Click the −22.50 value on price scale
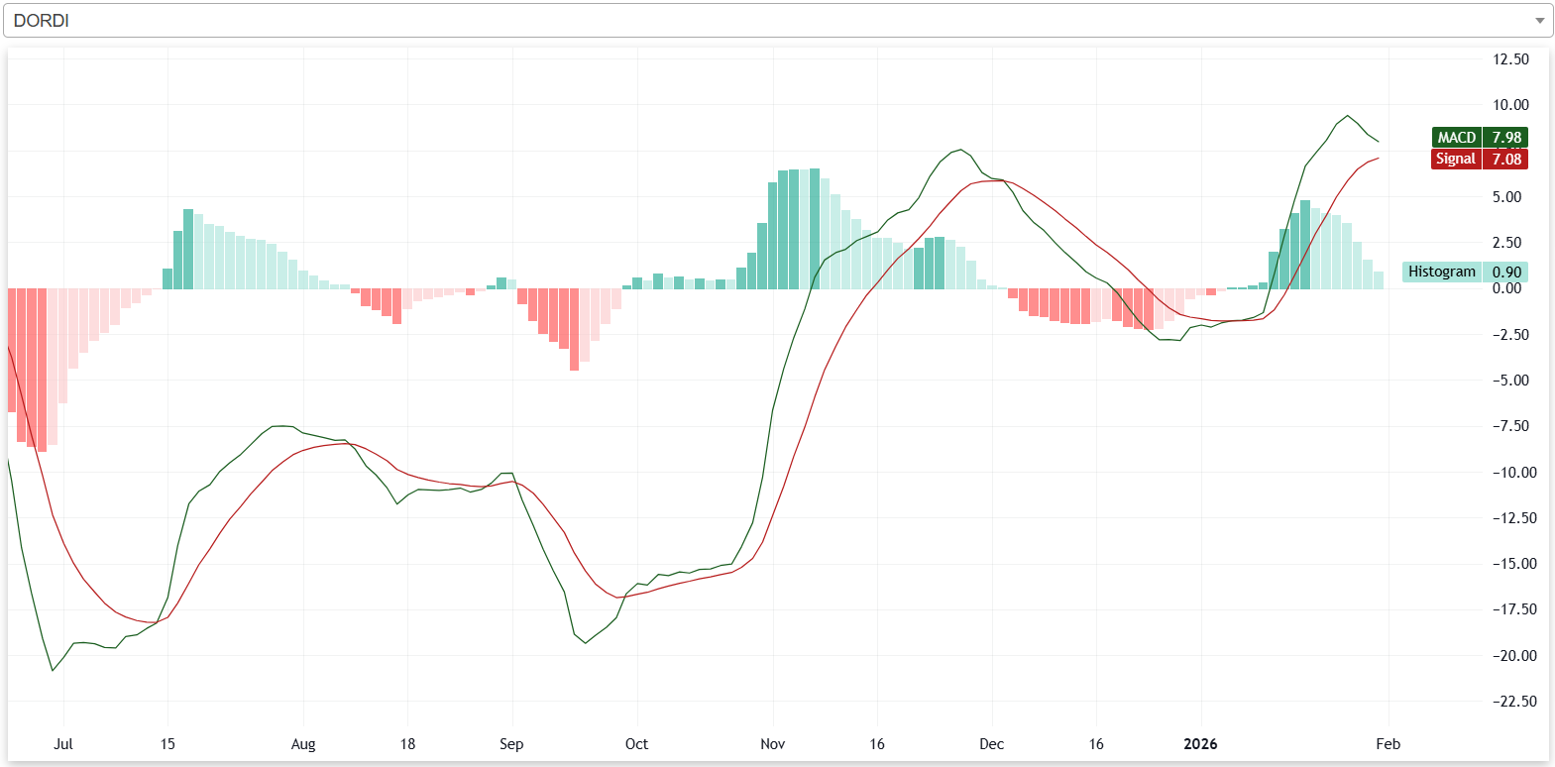This screenshot has width=1555, height=767. coord(1506,702)
